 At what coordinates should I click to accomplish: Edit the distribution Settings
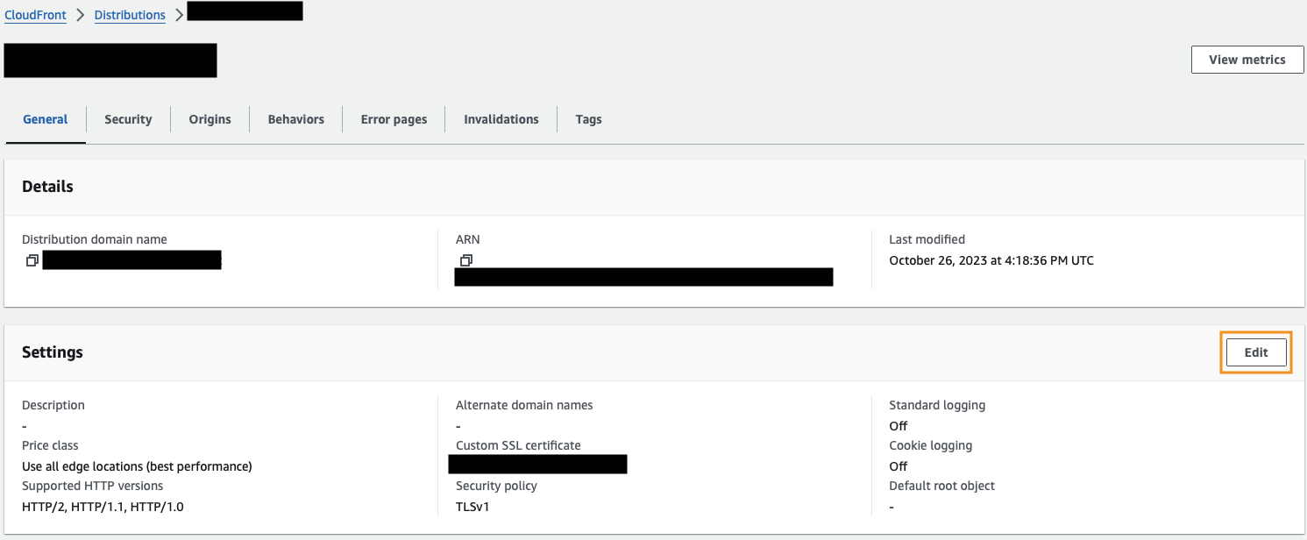(x=1256, y=352)
